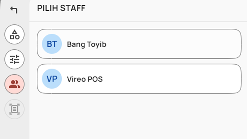The height and width of the screenshot is (139, 247).
Task: Open the shapes category icon
Action: pos(14,34)
